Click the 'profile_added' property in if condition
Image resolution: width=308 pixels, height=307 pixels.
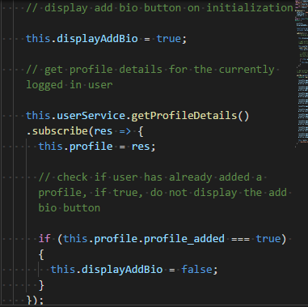pos(184,239)
